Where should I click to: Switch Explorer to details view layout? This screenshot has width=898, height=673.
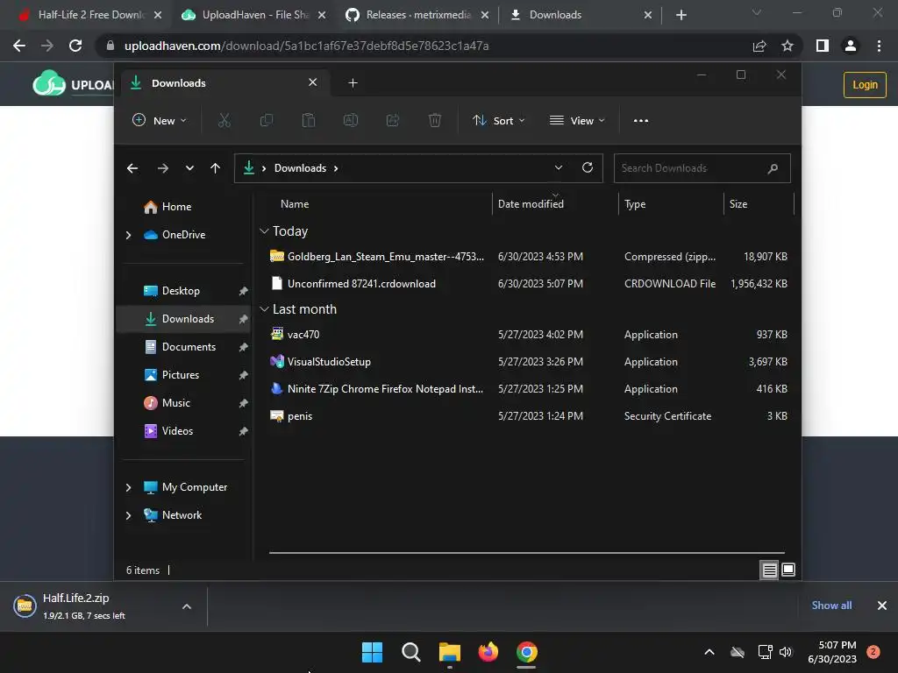[769, 570]
